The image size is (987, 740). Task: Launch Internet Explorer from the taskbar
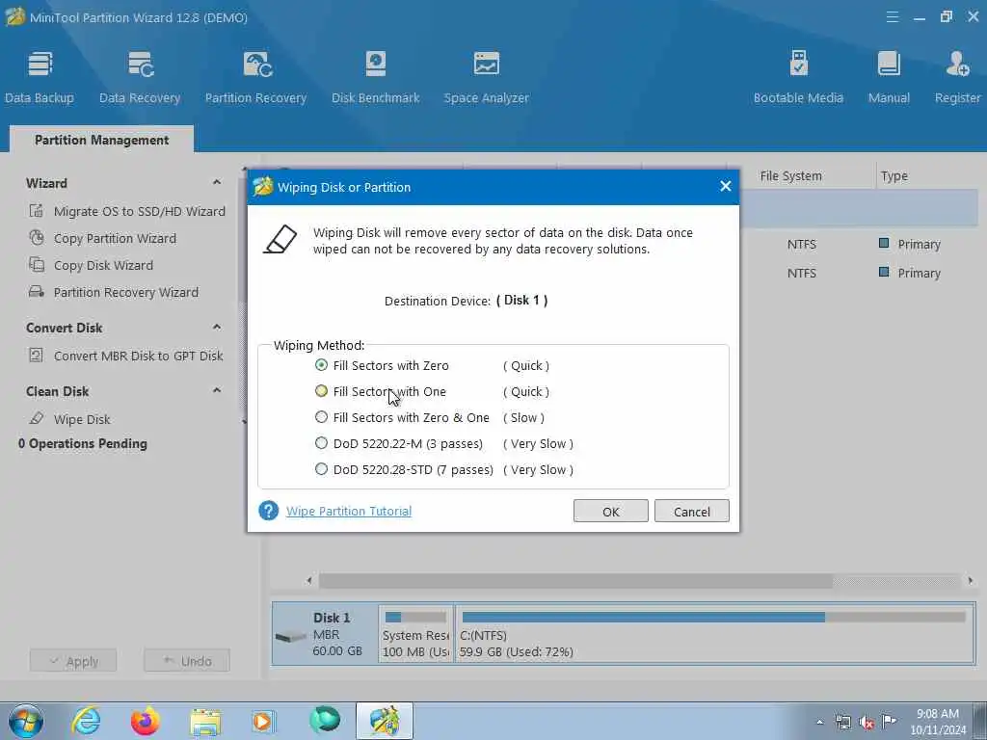tap(86, 721)
